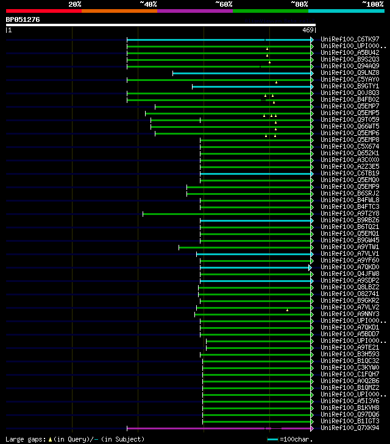Open hit UniRef100_A5BU42

[350, 52]
